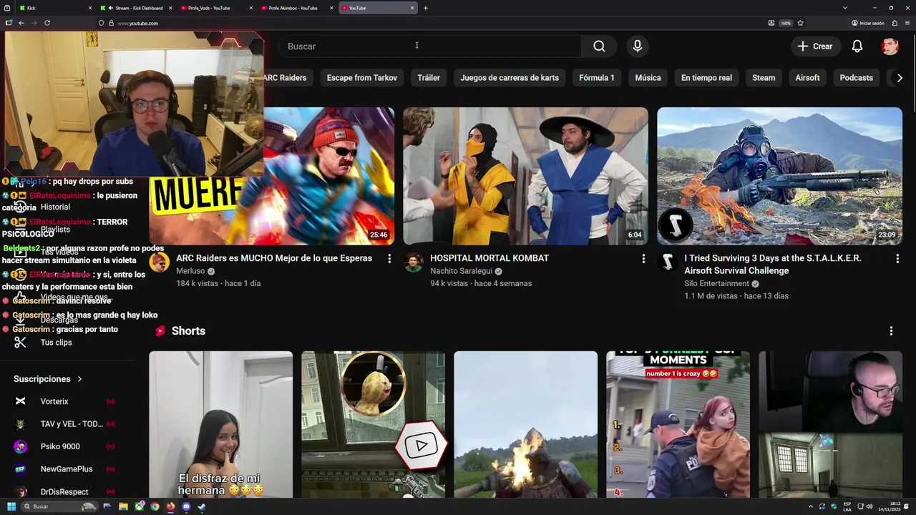Image resolution: width=916 pixels, height=515 pixels.
Task: Open HOSPITAL MORTAL KOMBAT video title
Action: [x=489, y=258]
